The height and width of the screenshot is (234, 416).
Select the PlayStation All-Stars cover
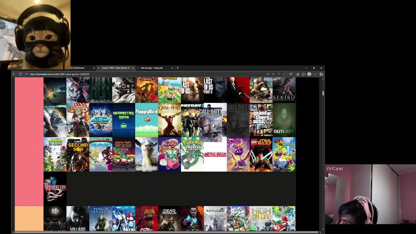pyautogui.click(x=101, y=120)
